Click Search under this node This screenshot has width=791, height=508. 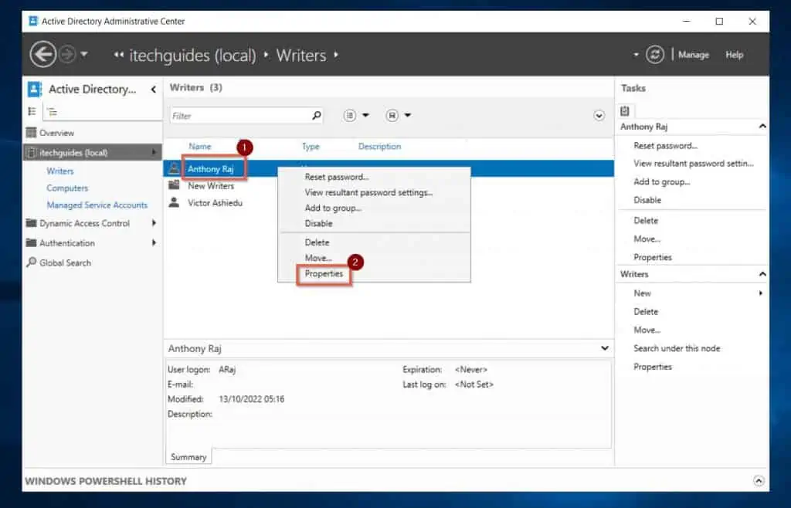pyautogui.click(x=677, y=348)
